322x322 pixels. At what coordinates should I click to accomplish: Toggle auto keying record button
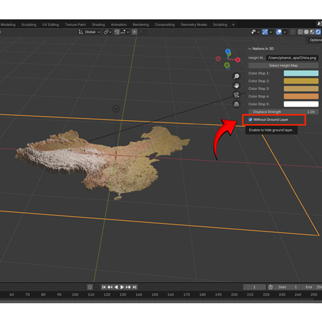[x=90, y=287]
